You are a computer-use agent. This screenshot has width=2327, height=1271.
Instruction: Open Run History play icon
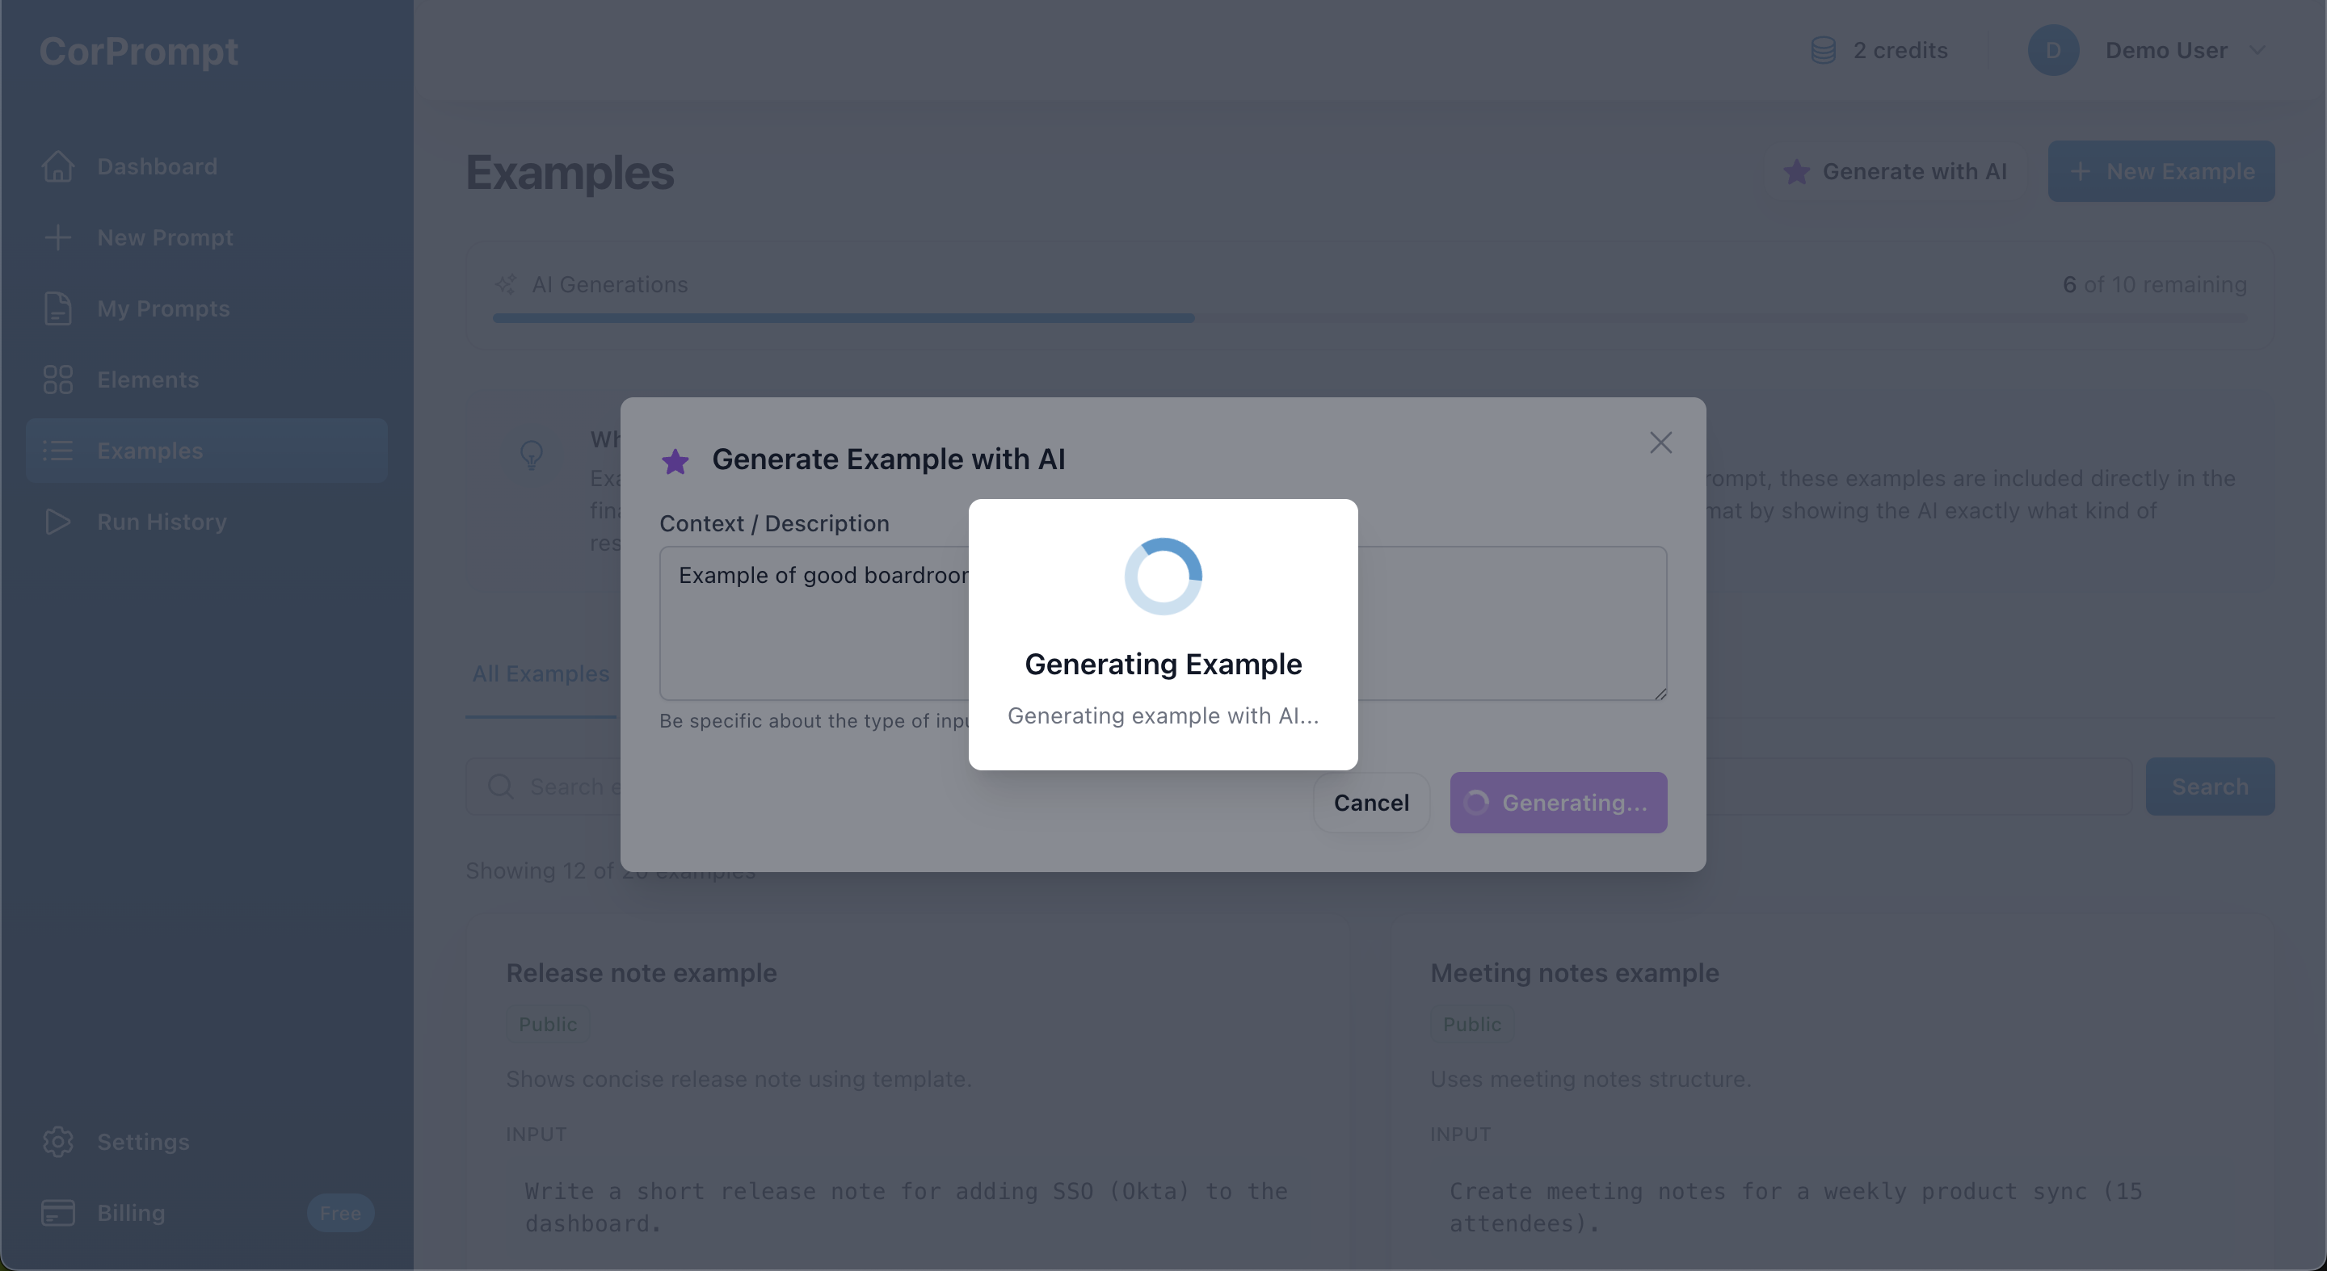click(58, 521)
